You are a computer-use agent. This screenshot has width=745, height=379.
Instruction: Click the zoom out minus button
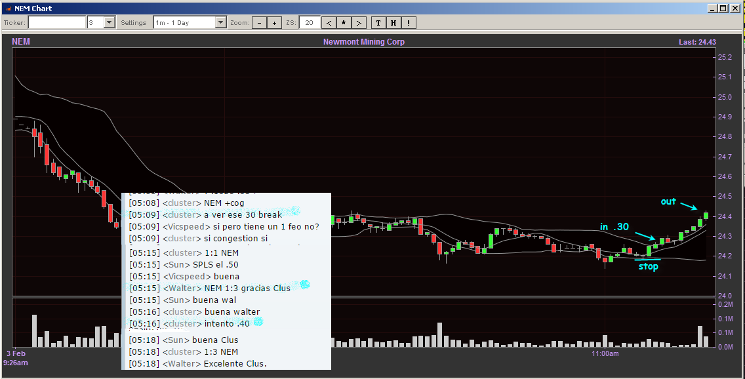(x=259, y=23)
